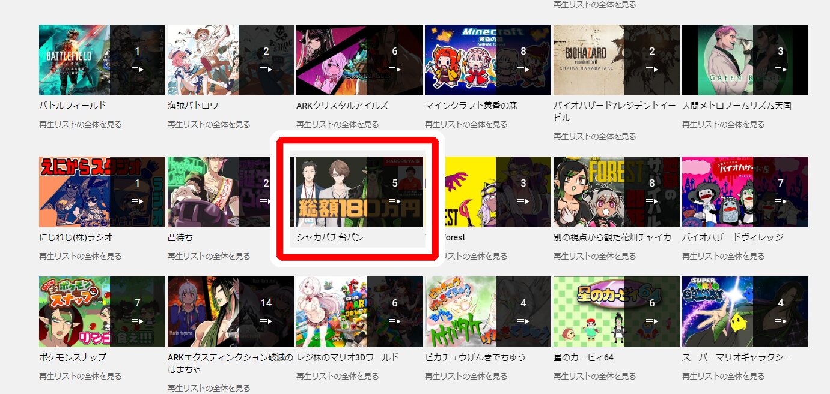View full playlist link under にじれじ(株)ラジオ

pyautogui.click(x=81, y=256)
